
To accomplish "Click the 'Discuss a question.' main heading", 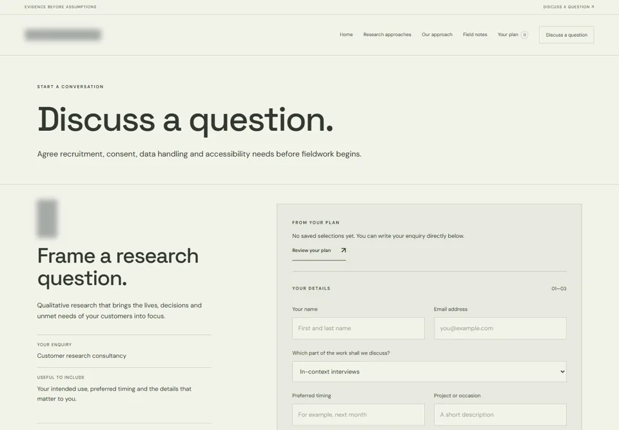I will 185,120.
